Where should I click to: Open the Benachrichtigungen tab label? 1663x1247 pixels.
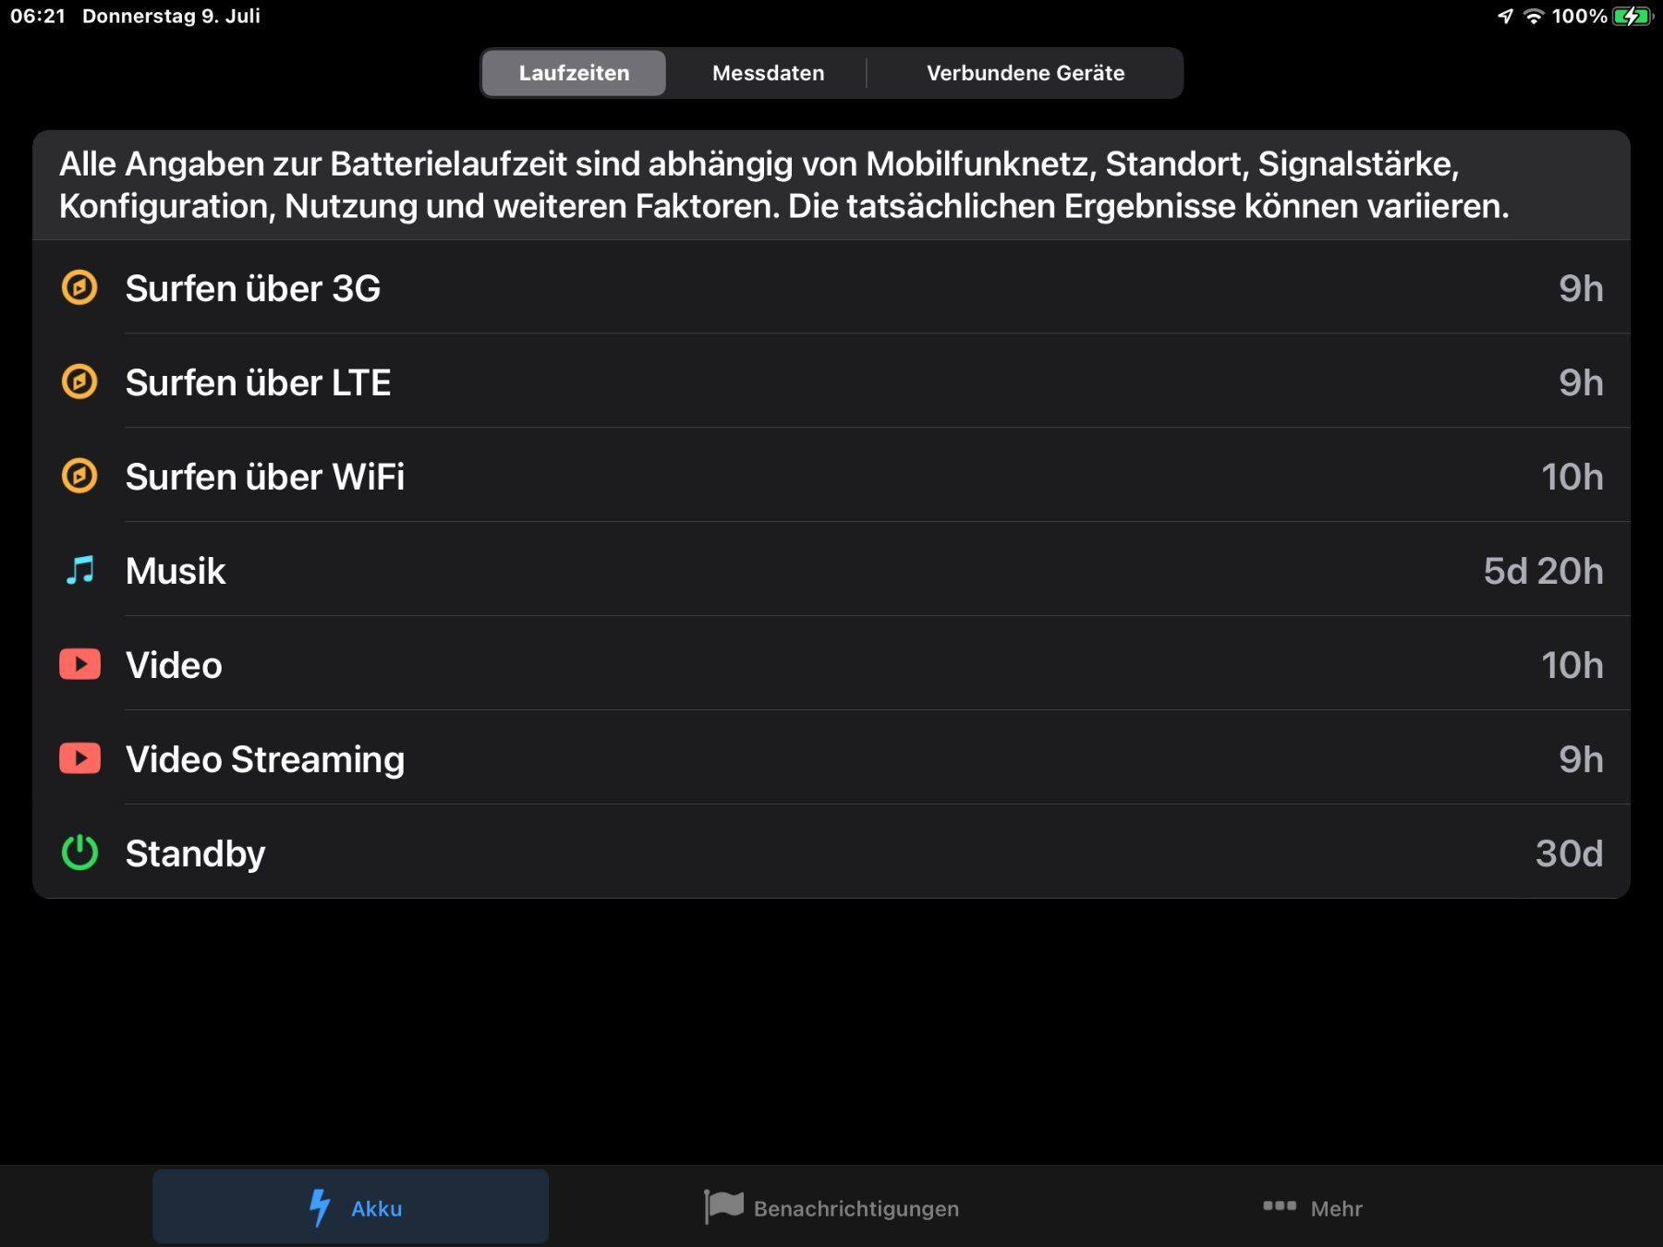856,1208
